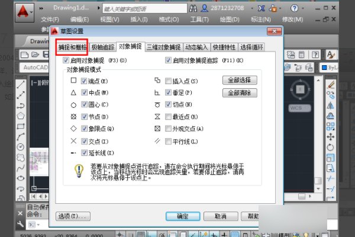Click the help question icon in standard toolbar
The width and height of the screenshot is (355, 237).
(315, 55)
